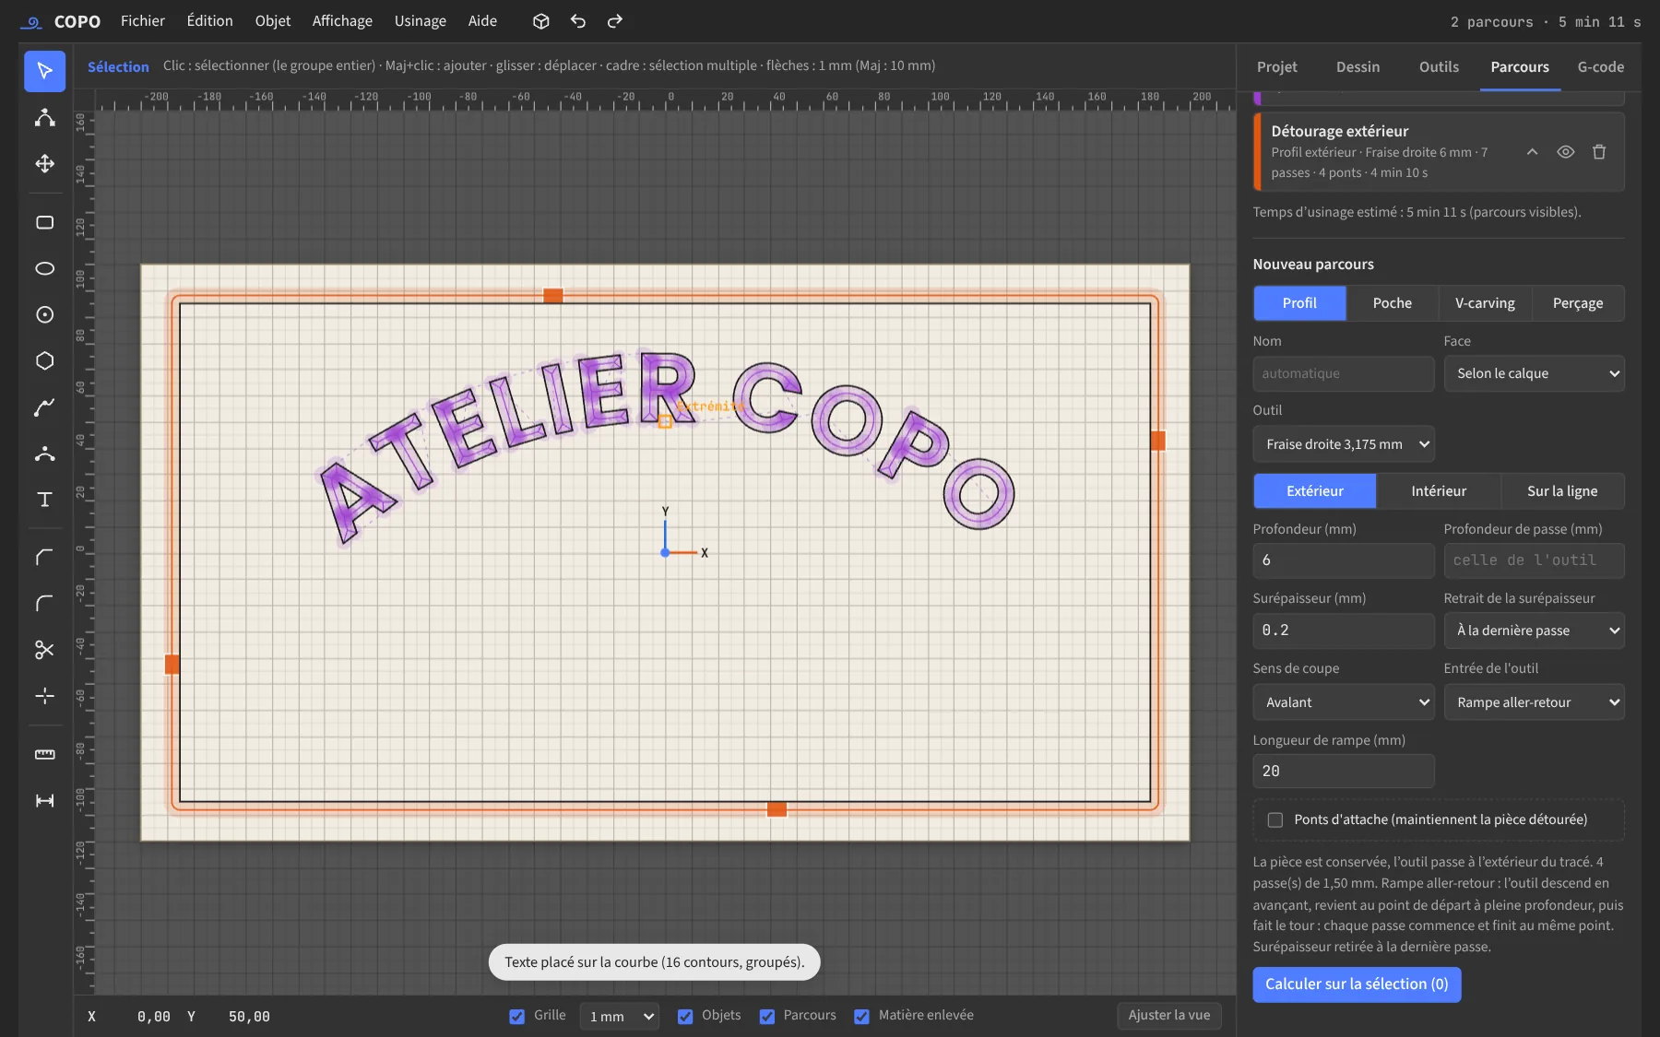This screenshot has height=1037, width=1660.
Task: Click the Longueur de rampe input field
Action: coord(1343,772)
